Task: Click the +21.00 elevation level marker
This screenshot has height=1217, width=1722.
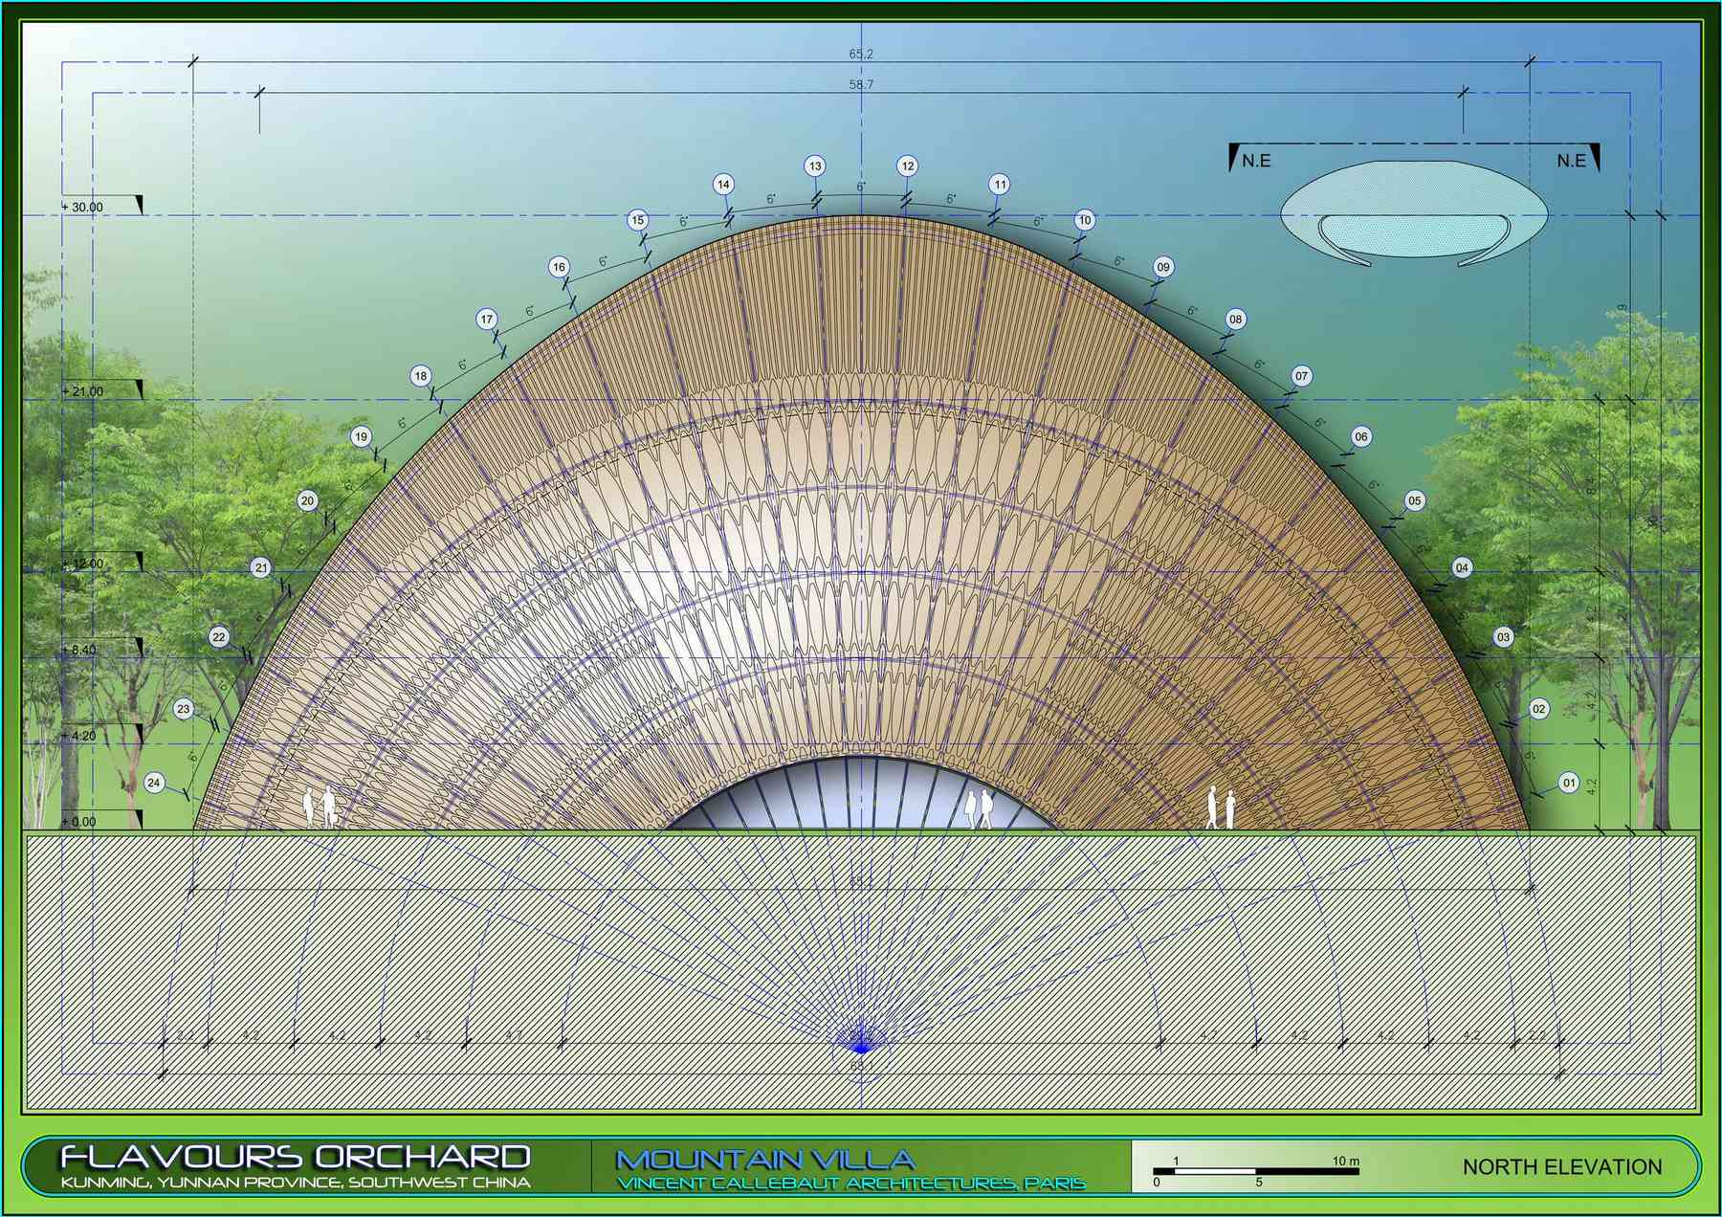Action: tap(84, 390)
